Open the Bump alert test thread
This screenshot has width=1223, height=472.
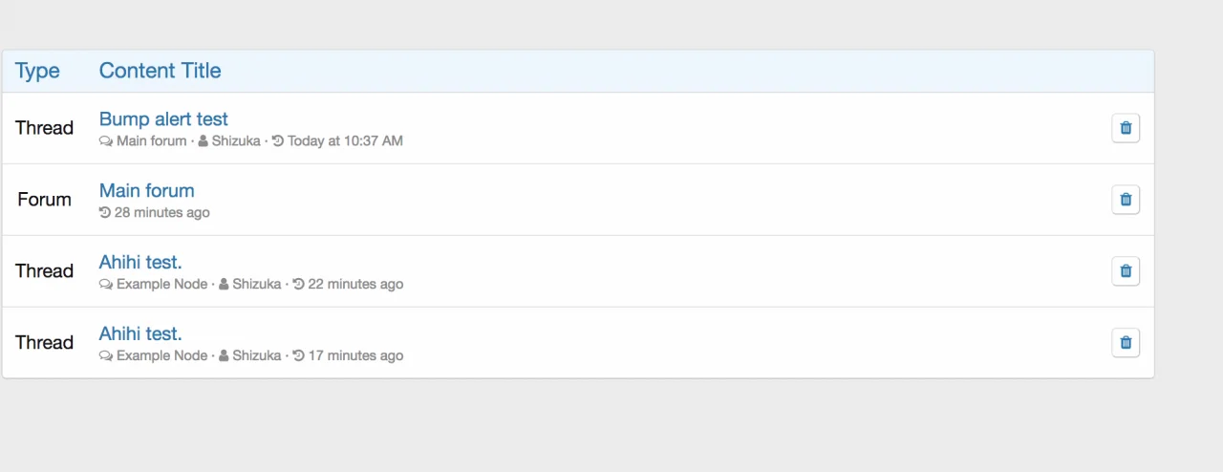click(x=163, y=119)
